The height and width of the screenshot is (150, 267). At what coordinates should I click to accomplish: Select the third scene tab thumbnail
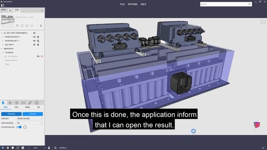(17, 10)
